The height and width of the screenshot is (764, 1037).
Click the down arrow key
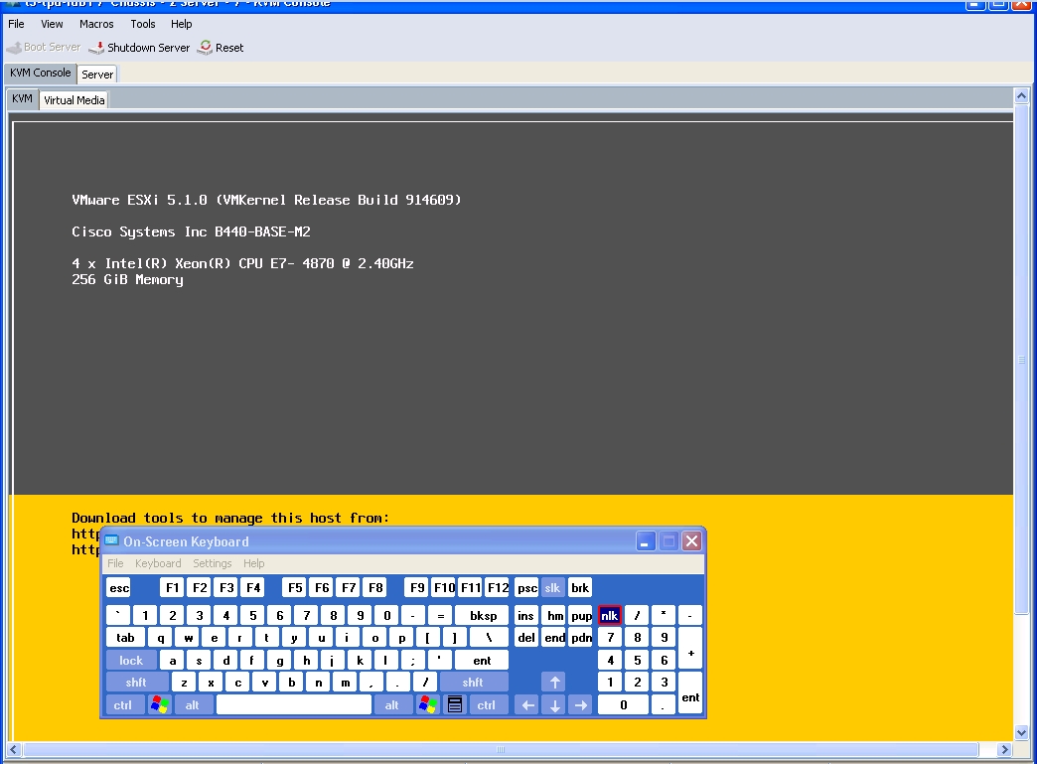554,705
